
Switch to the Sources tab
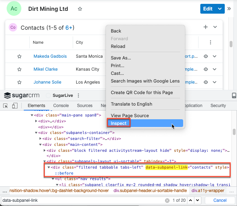point(85,106)
